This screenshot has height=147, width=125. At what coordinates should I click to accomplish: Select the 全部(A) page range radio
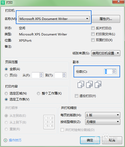(6, 69)
